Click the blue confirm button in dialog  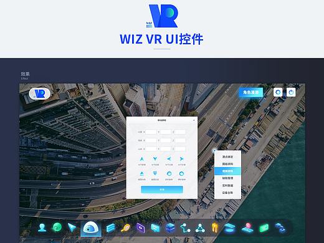(x=162, y=189)
